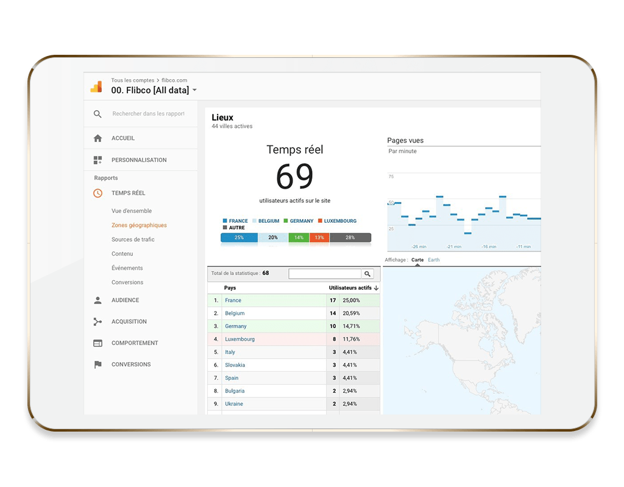Click flibco.com breadcrumb
The image size is (624, 487).
pos(174,80)
